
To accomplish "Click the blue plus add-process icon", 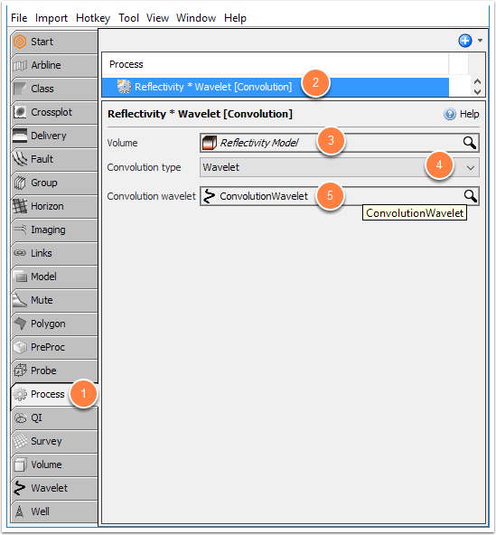I will 465,41.
